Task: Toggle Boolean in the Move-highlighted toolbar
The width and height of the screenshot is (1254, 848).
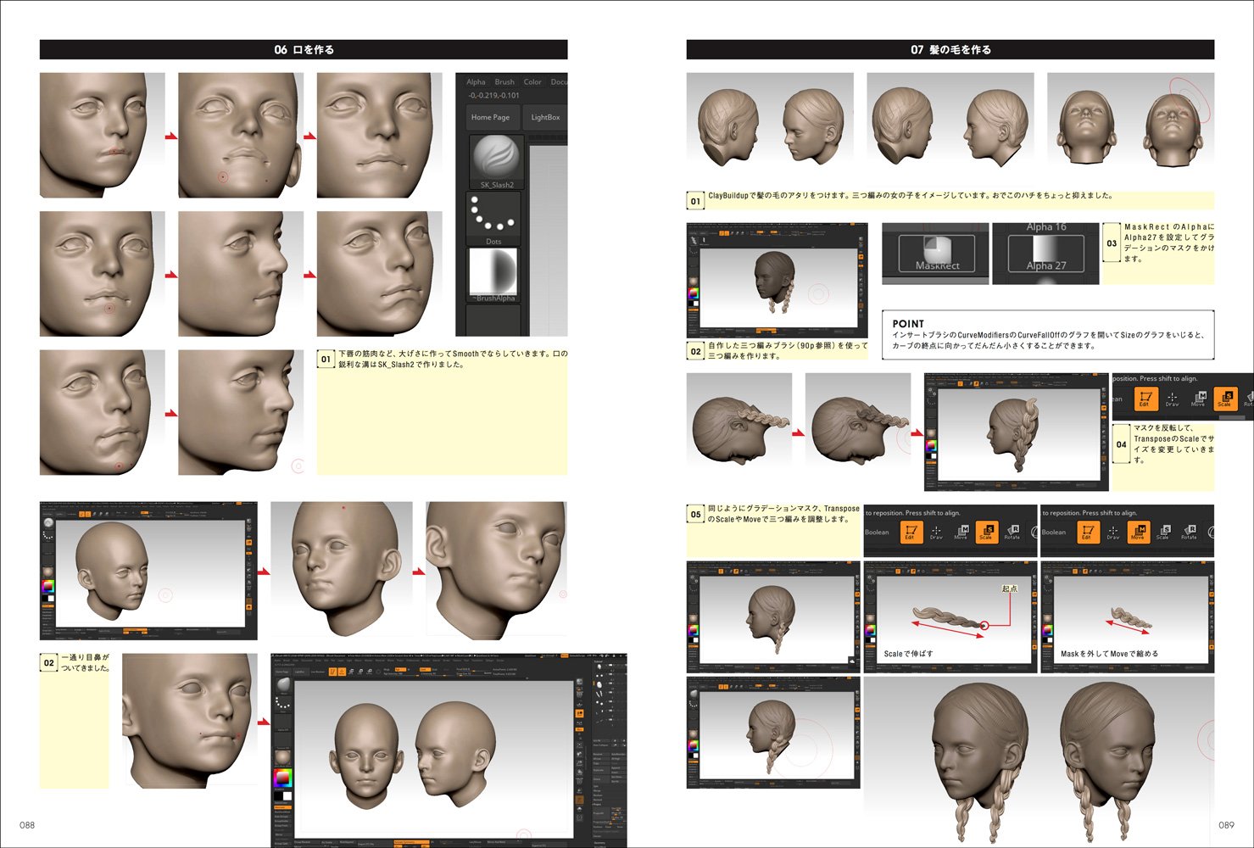Action: coord(1054,533)
